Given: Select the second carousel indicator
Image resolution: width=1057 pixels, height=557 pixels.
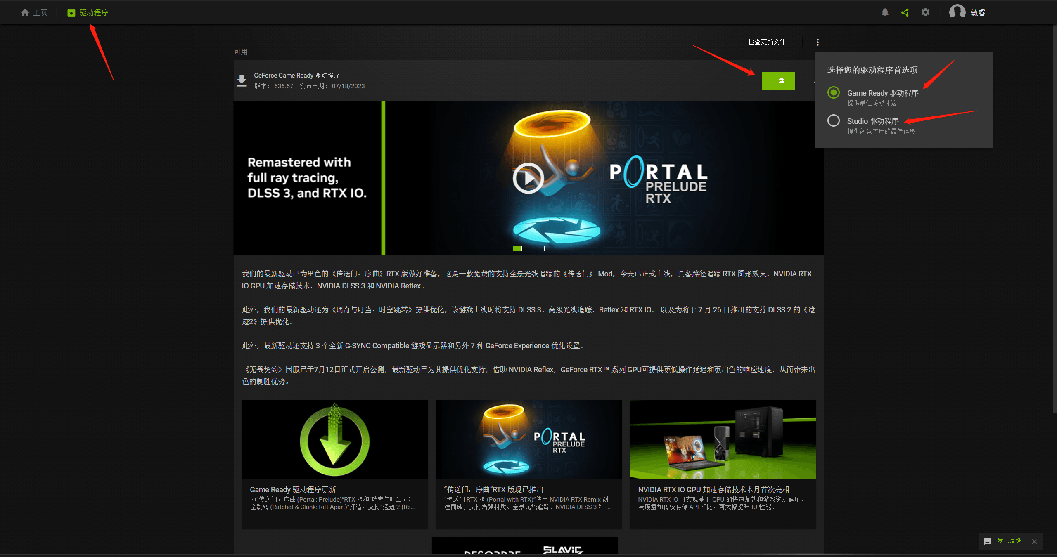Looking at the screenshot, I should pyautogui.click(x=528, y=249).
